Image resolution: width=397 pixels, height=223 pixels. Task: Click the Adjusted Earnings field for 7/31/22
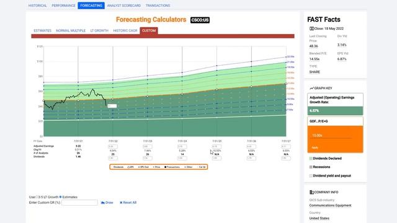[x=113, y=146]
